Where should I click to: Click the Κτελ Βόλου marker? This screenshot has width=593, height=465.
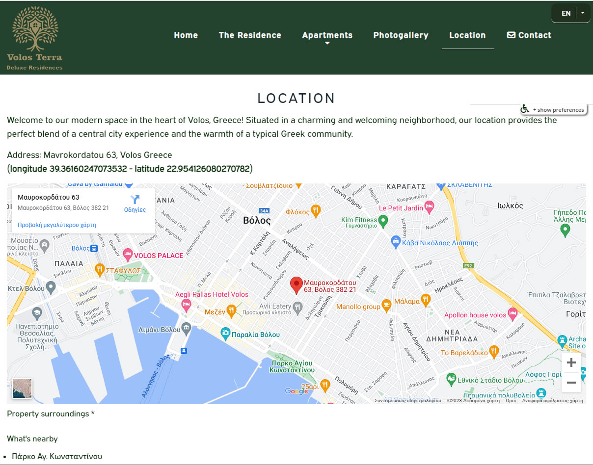click(x=51, y=287)
